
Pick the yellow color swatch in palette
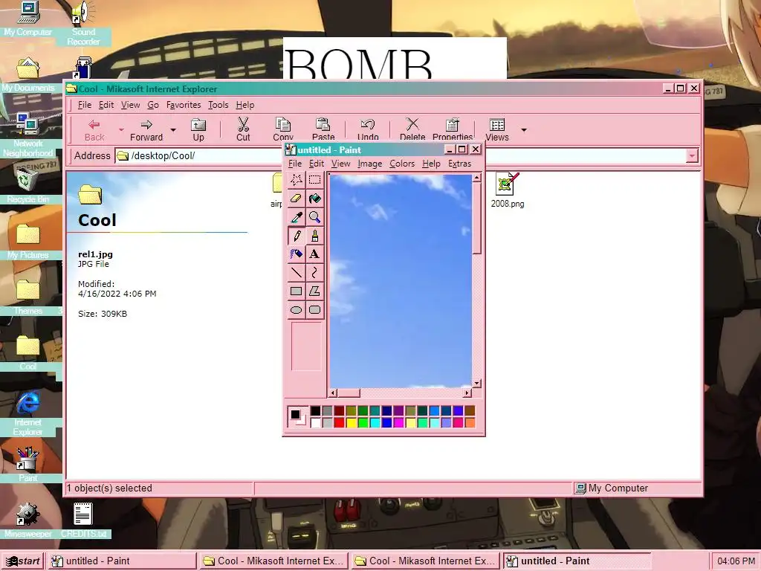click(351, 423)
